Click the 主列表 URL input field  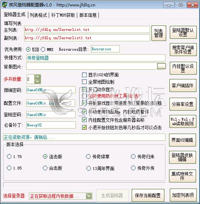point(87,29)
